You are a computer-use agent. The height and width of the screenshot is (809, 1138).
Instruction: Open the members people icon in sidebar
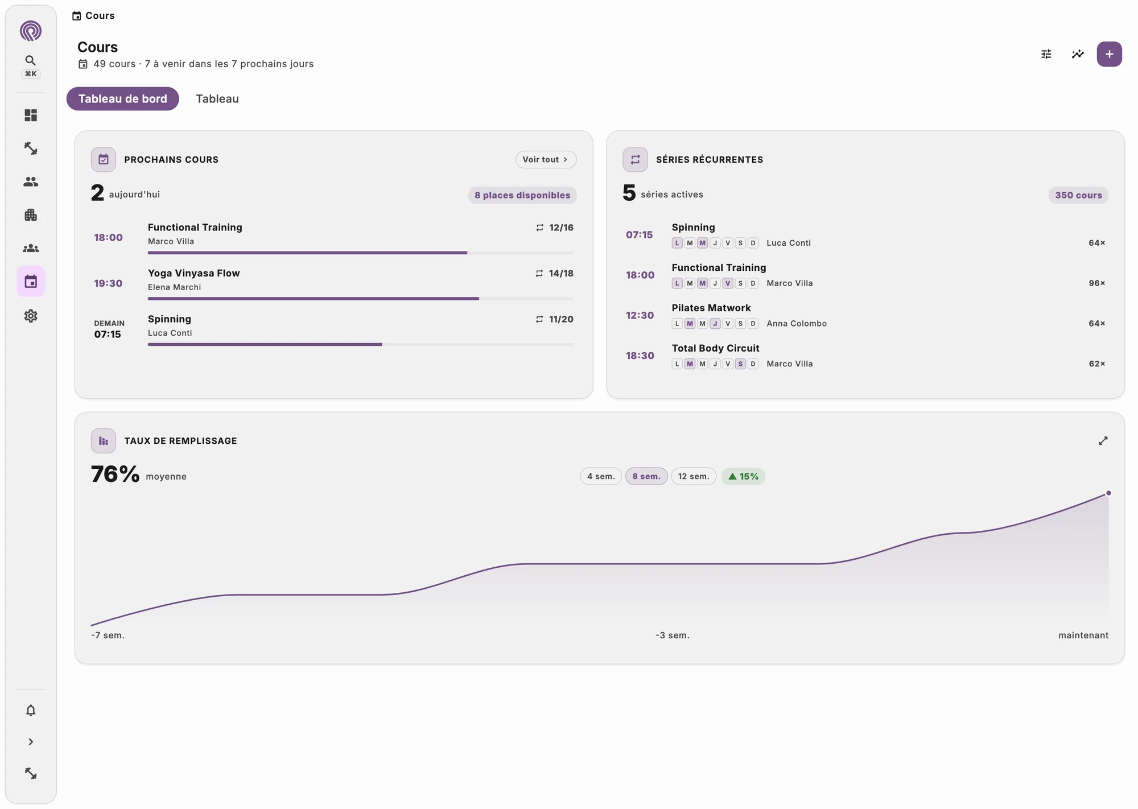pyautogui.click(x=31, y=181)
